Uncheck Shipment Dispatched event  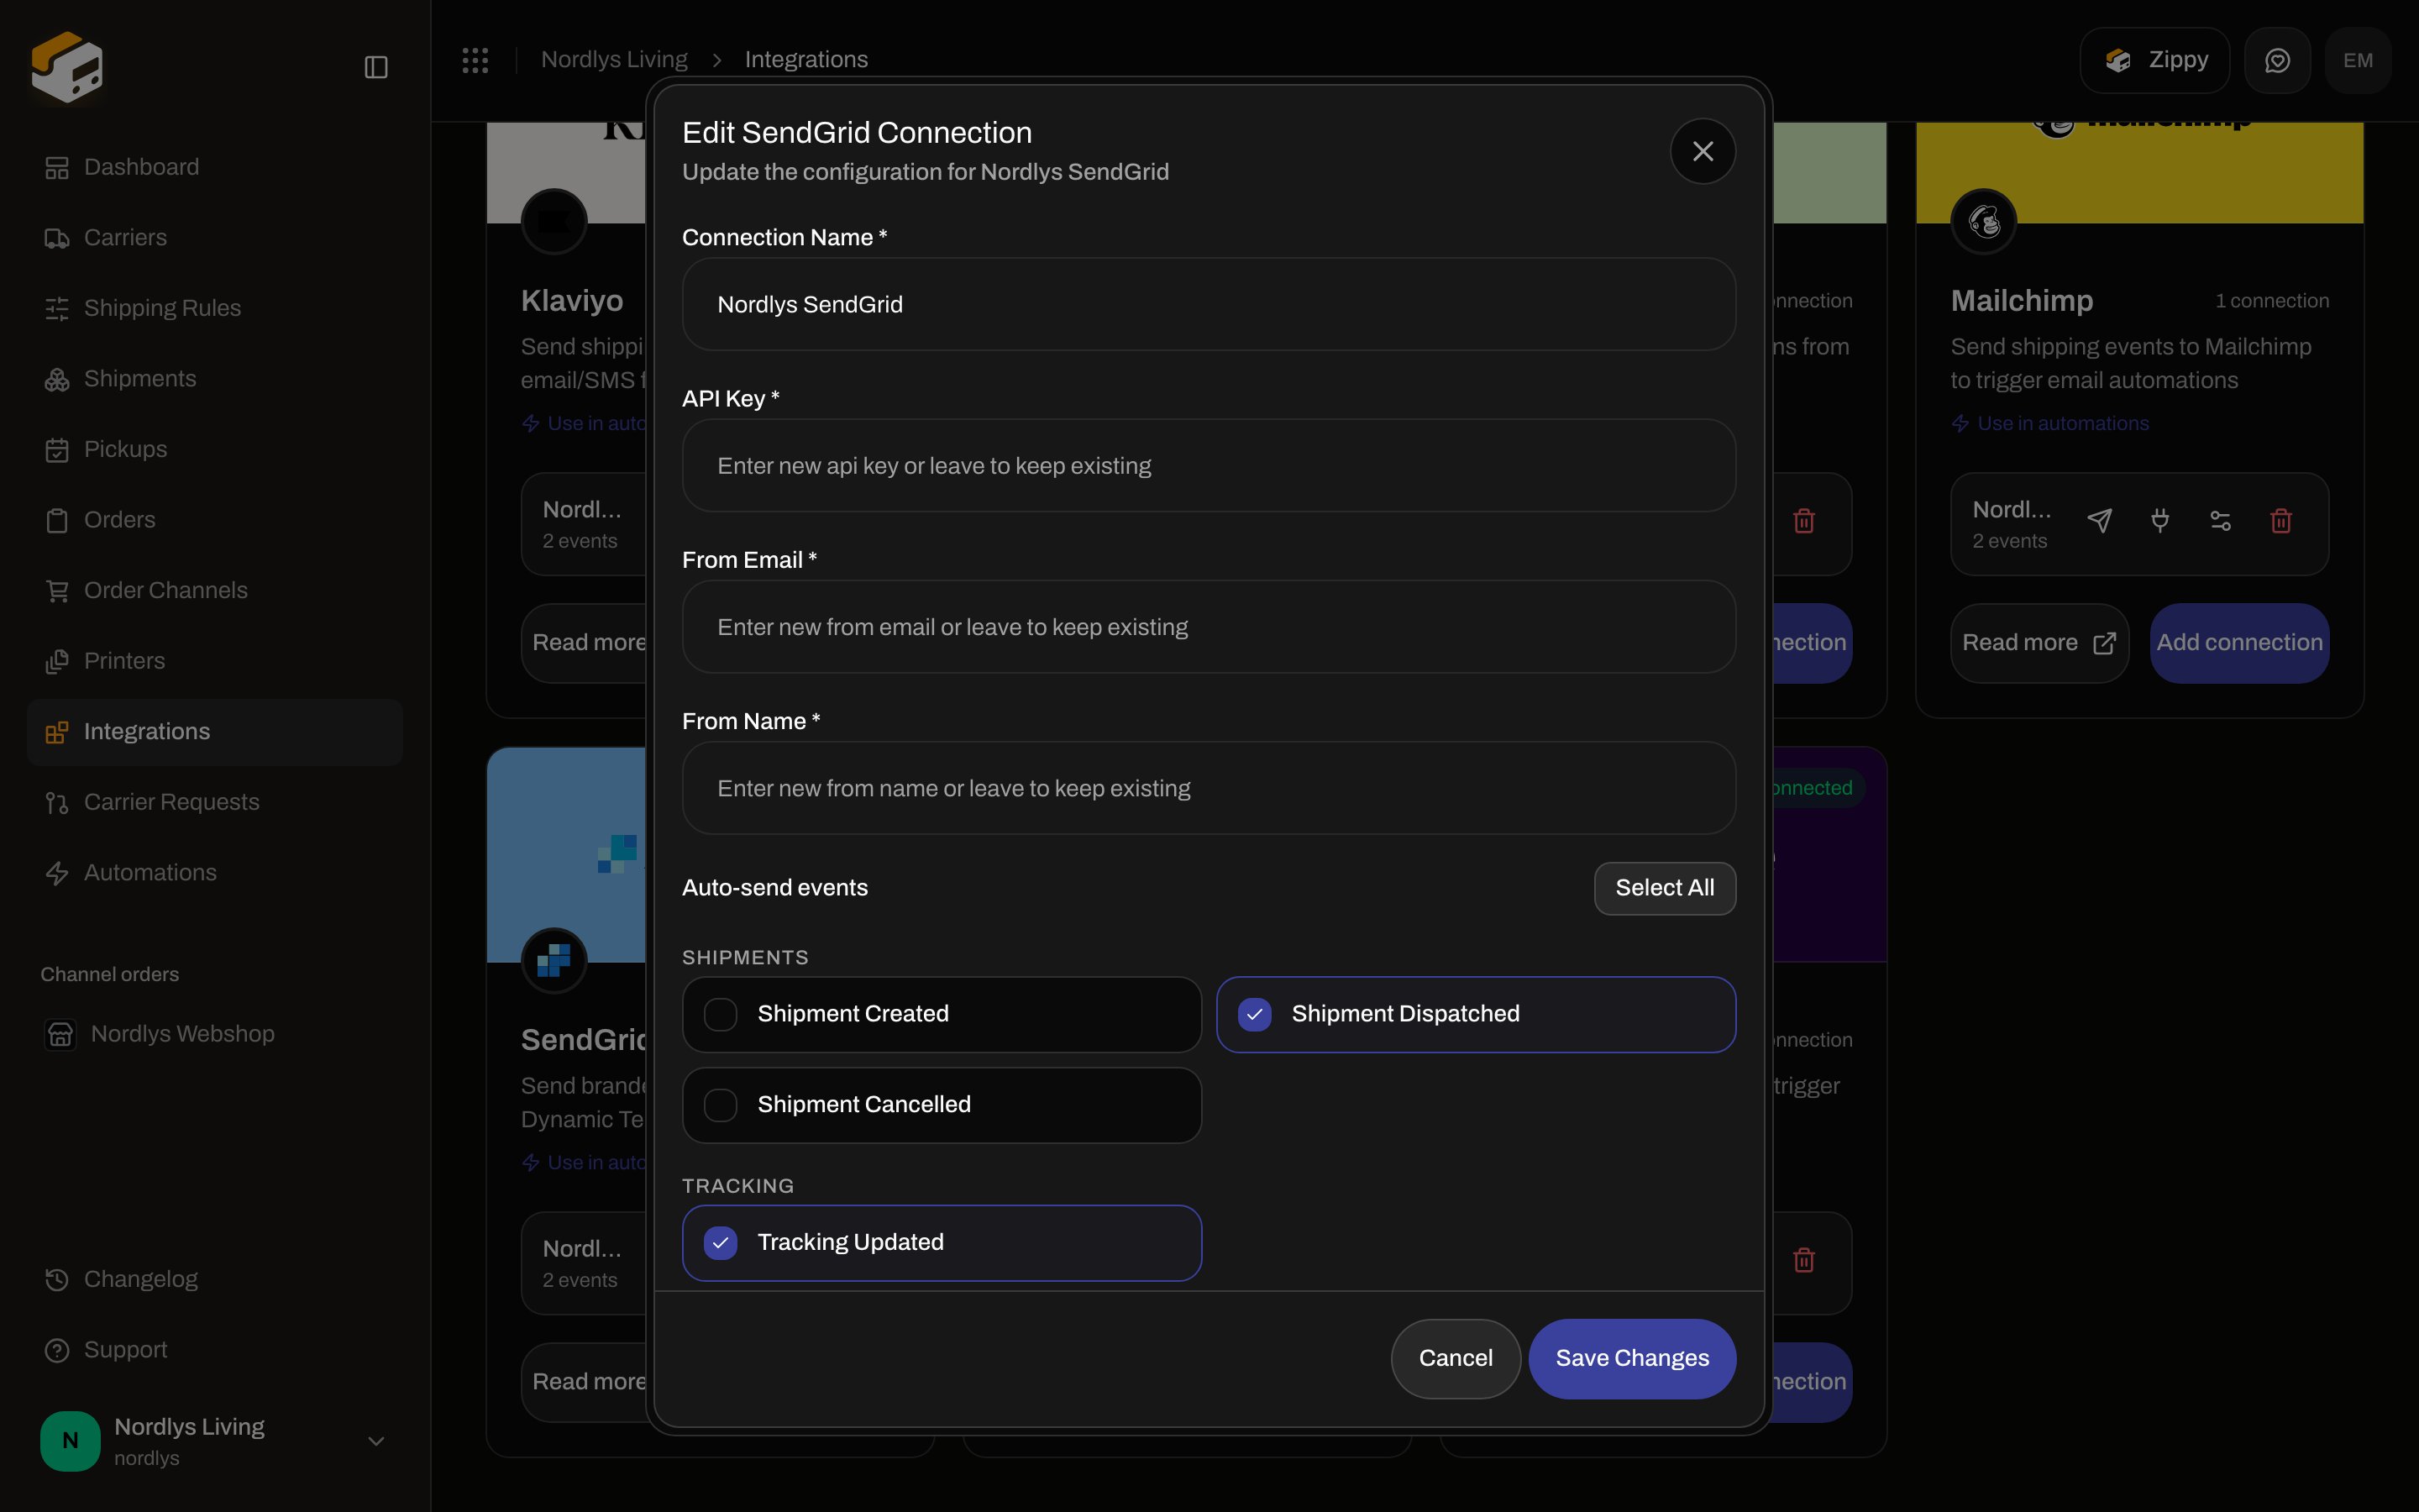(x=1255, y=1014)
